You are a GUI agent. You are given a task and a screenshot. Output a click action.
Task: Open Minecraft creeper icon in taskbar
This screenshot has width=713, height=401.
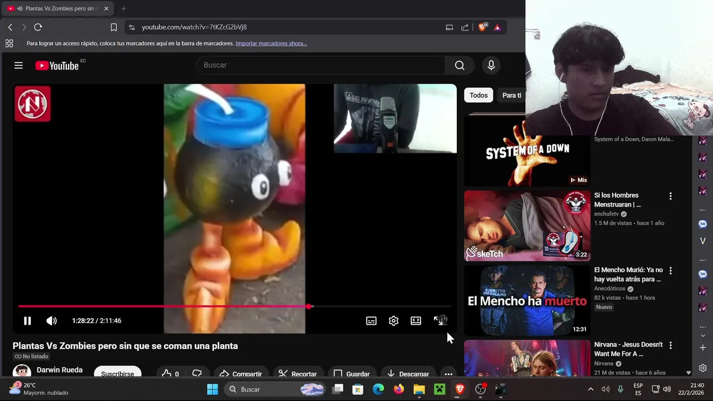439,389
